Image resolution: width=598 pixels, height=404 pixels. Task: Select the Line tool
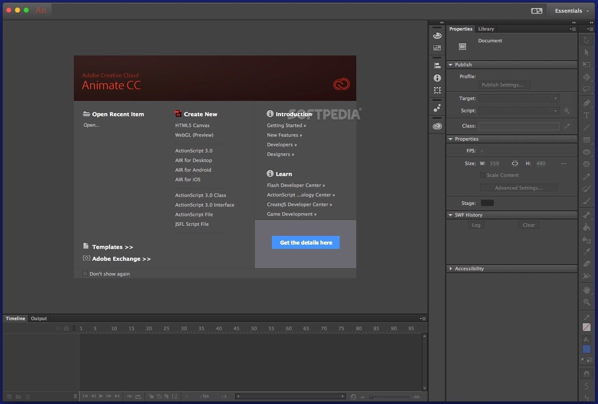coord(587,128)
